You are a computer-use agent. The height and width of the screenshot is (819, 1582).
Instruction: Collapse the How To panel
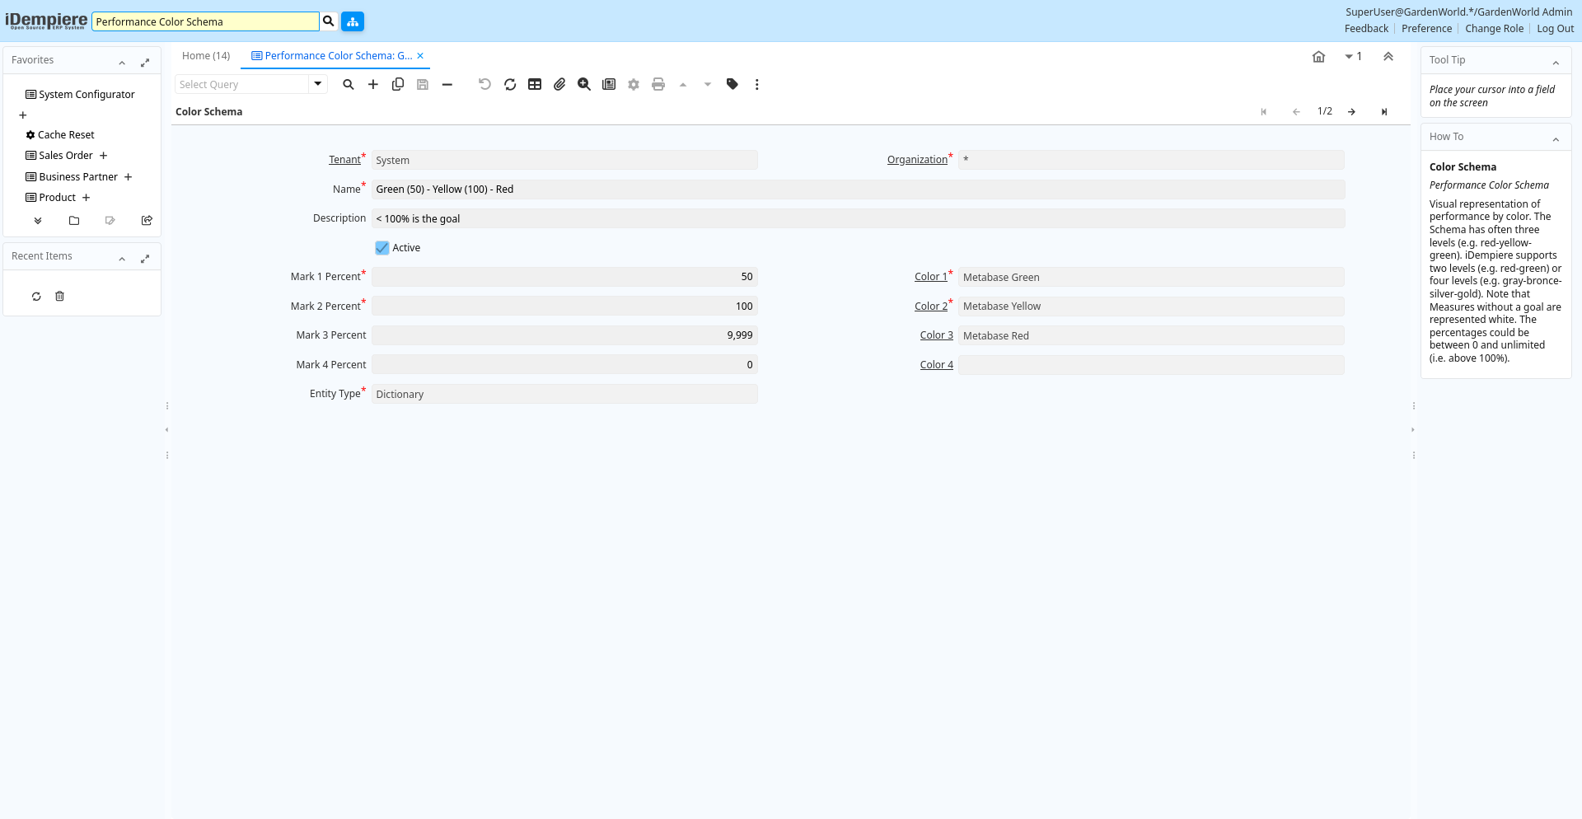coord(1556,138)
